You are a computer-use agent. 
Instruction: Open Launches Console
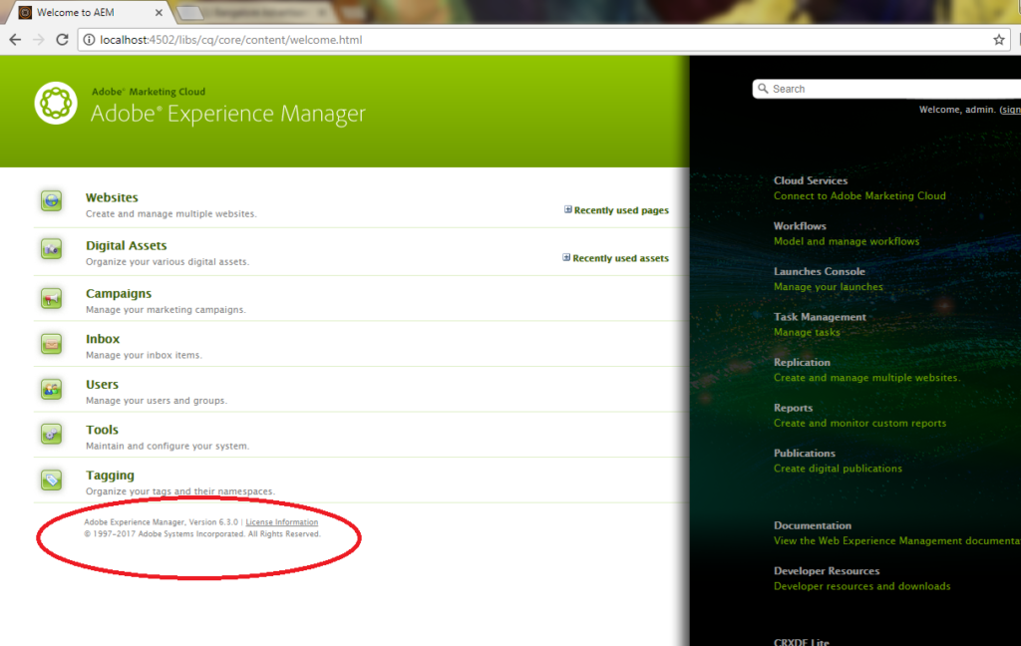tap(820, 271)
